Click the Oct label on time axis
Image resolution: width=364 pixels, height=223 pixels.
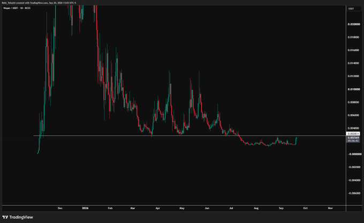coord(305,208)
